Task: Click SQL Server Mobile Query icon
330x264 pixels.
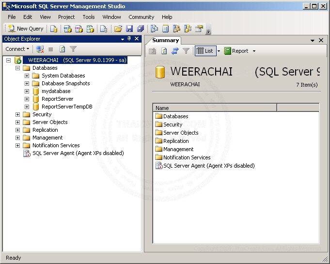Action: coord(104,29)
